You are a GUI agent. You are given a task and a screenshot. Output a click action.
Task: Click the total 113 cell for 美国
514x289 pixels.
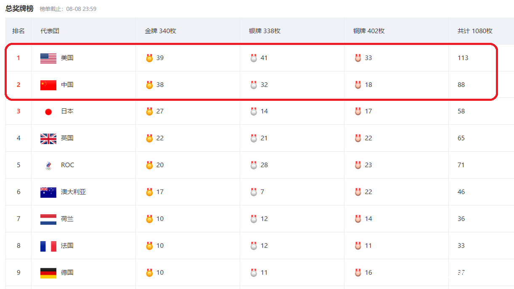coord(463,58)
